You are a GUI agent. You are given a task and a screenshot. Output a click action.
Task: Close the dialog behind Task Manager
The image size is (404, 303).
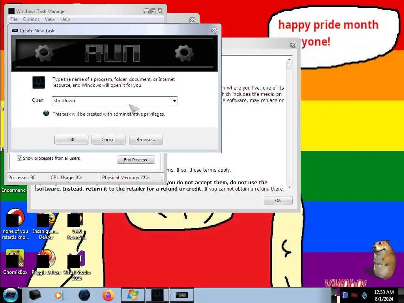point(192,20)
